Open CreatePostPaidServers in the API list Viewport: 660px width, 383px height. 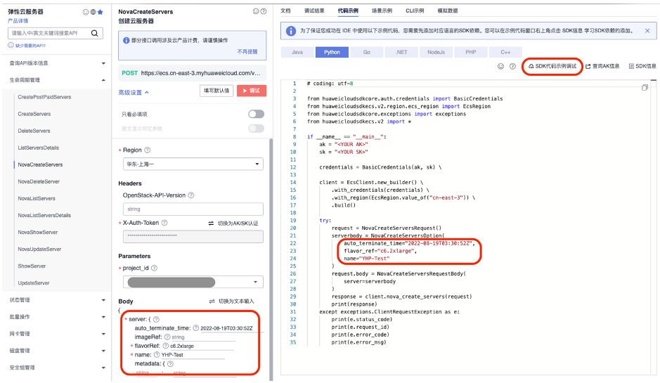click(x=44, y=97)
